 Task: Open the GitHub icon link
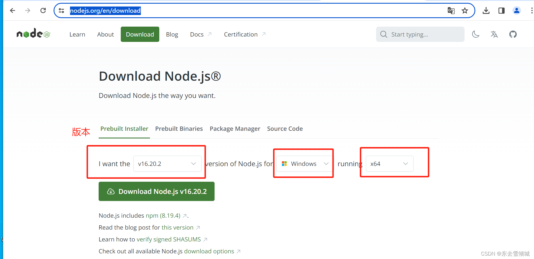(x=513, y=34)
